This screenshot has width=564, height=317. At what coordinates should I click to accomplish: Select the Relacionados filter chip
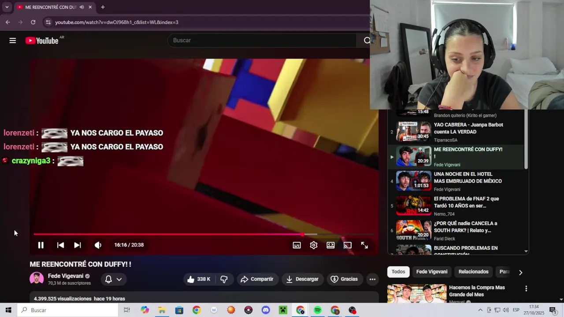tap(474, 272)
